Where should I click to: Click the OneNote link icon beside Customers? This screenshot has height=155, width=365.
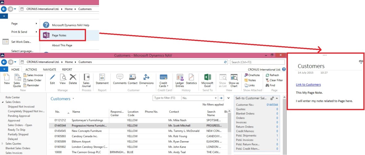(361, 61)
